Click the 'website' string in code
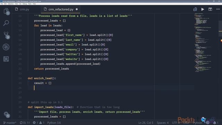 71,59
